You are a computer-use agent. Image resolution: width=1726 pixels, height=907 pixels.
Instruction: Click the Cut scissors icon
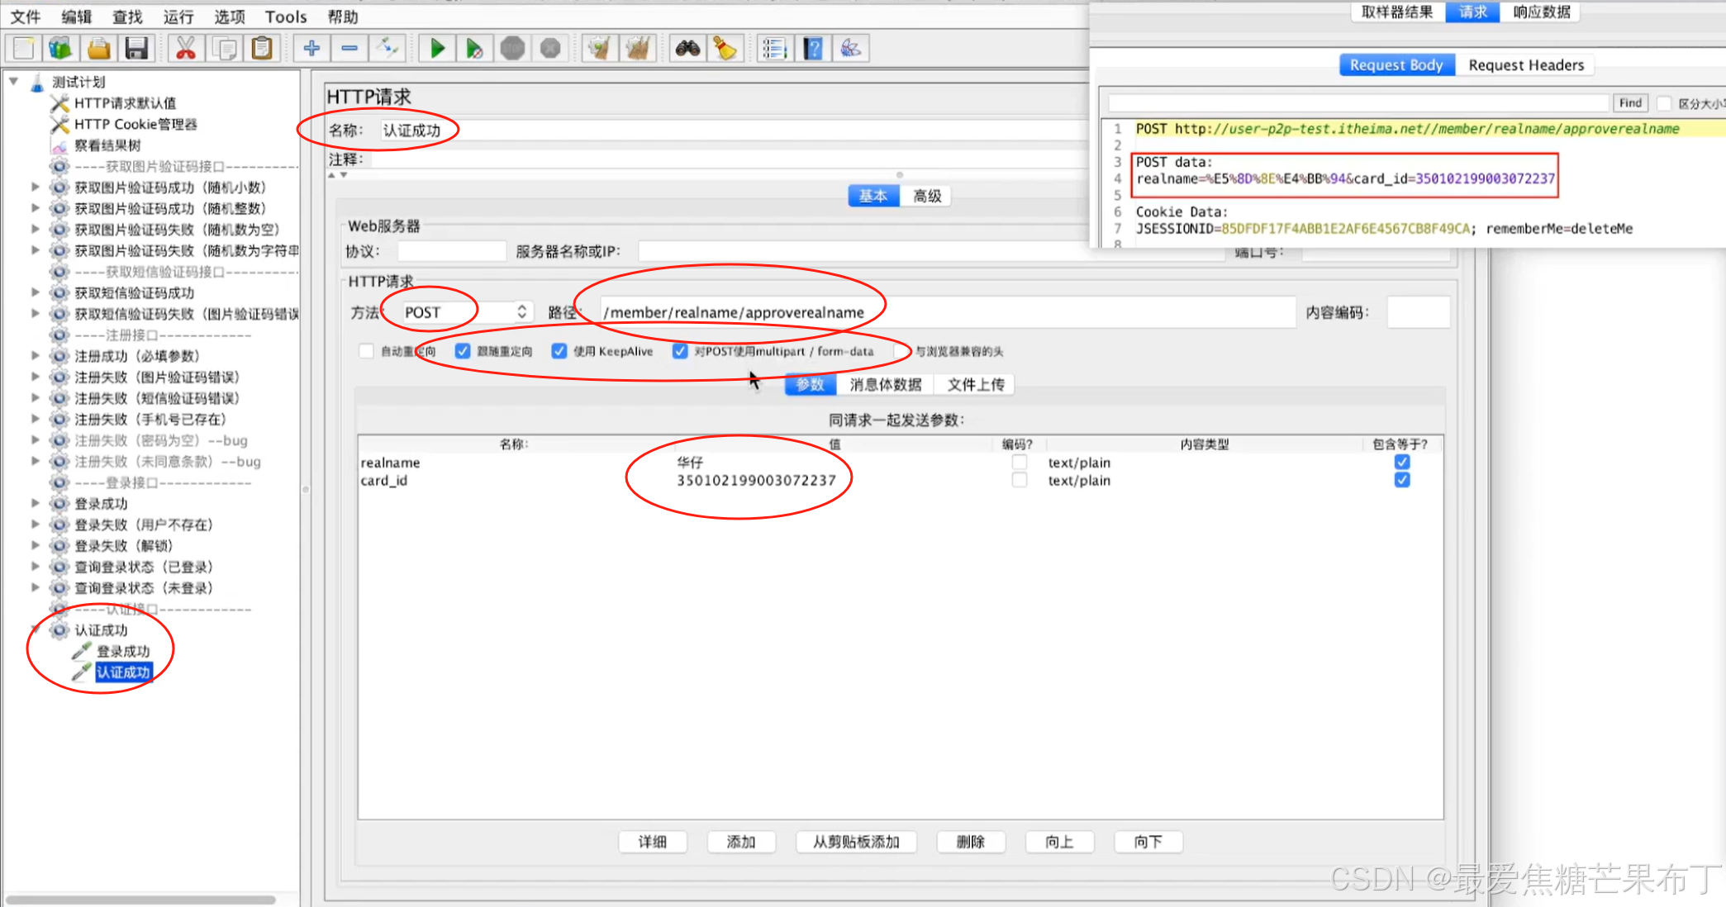[x=186, y=49]
